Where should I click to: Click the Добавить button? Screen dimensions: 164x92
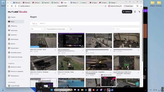click(x=127, y=12)
